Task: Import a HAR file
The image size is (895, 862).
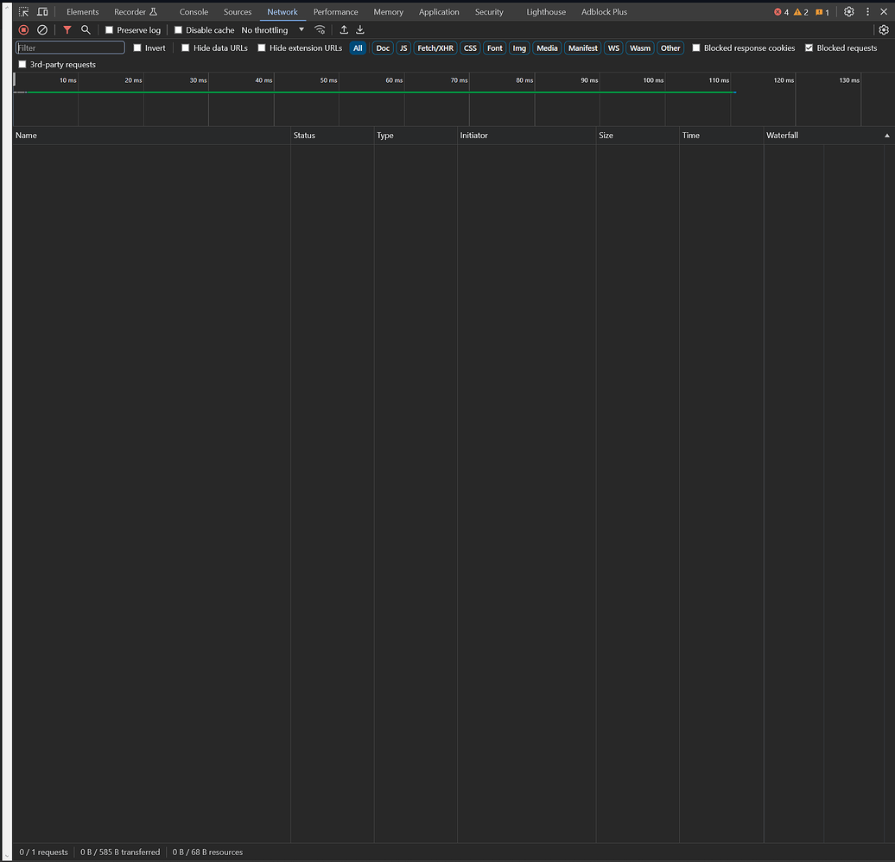Action: coord(343,29)
